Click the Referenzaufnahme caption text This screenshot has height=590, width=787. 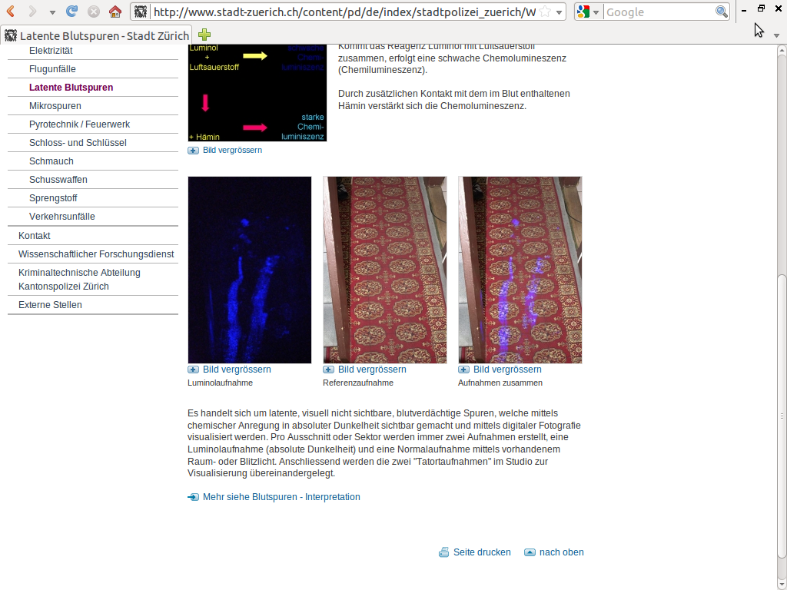[x=358, y=383]
